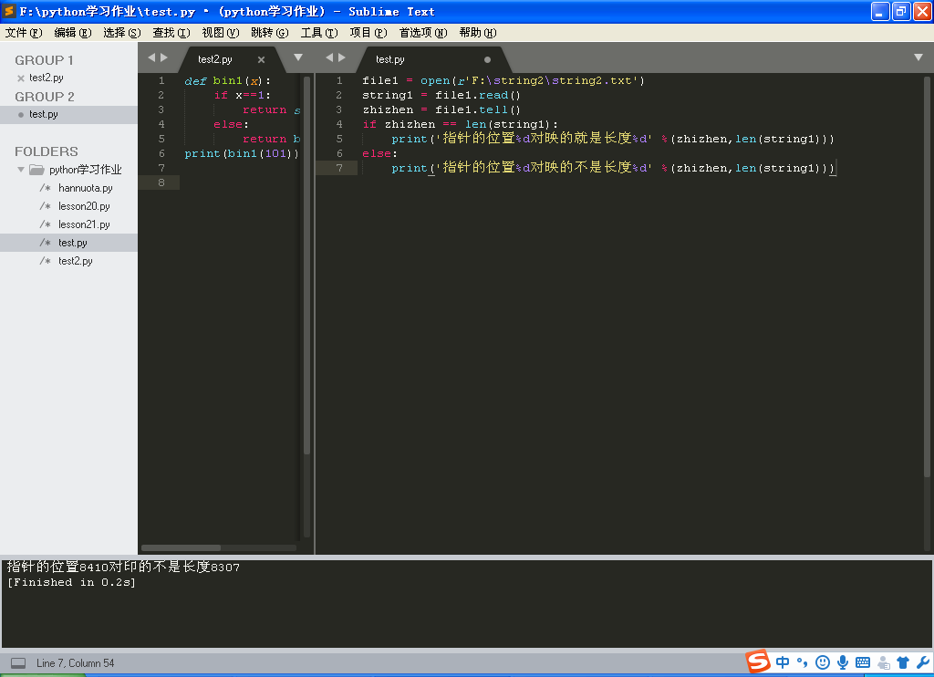Open the 首选项(N) preferences menu
The image size is (934, 677).
(x=422, y=33)
